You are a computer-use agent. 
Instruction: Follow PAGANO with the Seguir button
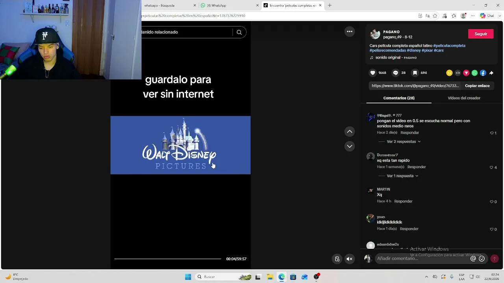480,34
